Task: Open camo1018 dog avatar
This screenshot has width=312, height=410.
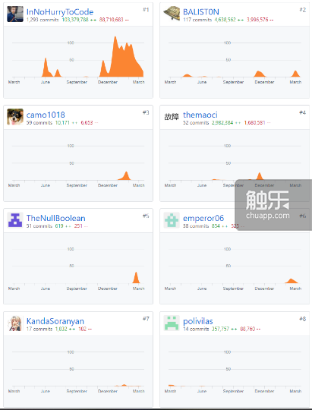Action: click(15, 117)
